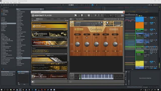Click the Kontakt Player logo

coord(42,15)
